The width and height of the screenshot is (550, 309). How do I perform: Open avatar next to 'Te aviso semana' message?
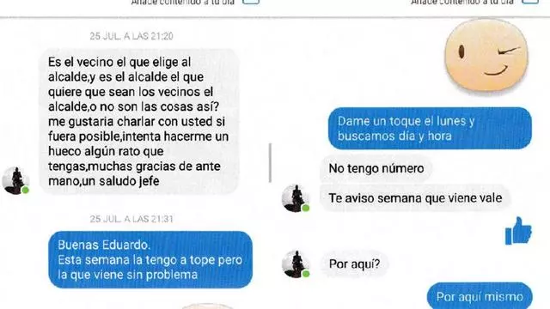(296, 198)
